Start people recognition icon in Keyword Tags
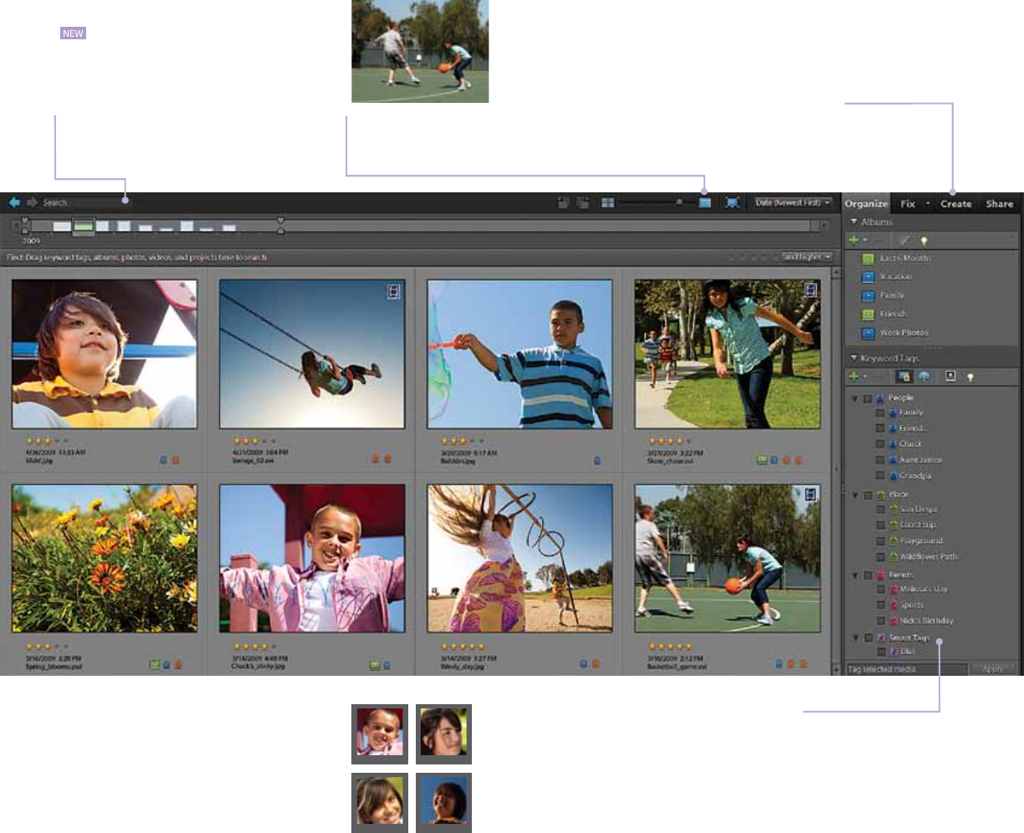Viewport: 1024px width, 833px height. [950, 376]
